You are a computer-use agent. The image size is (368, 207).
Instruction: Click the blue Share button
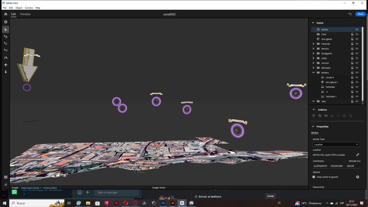coord(360,14)
